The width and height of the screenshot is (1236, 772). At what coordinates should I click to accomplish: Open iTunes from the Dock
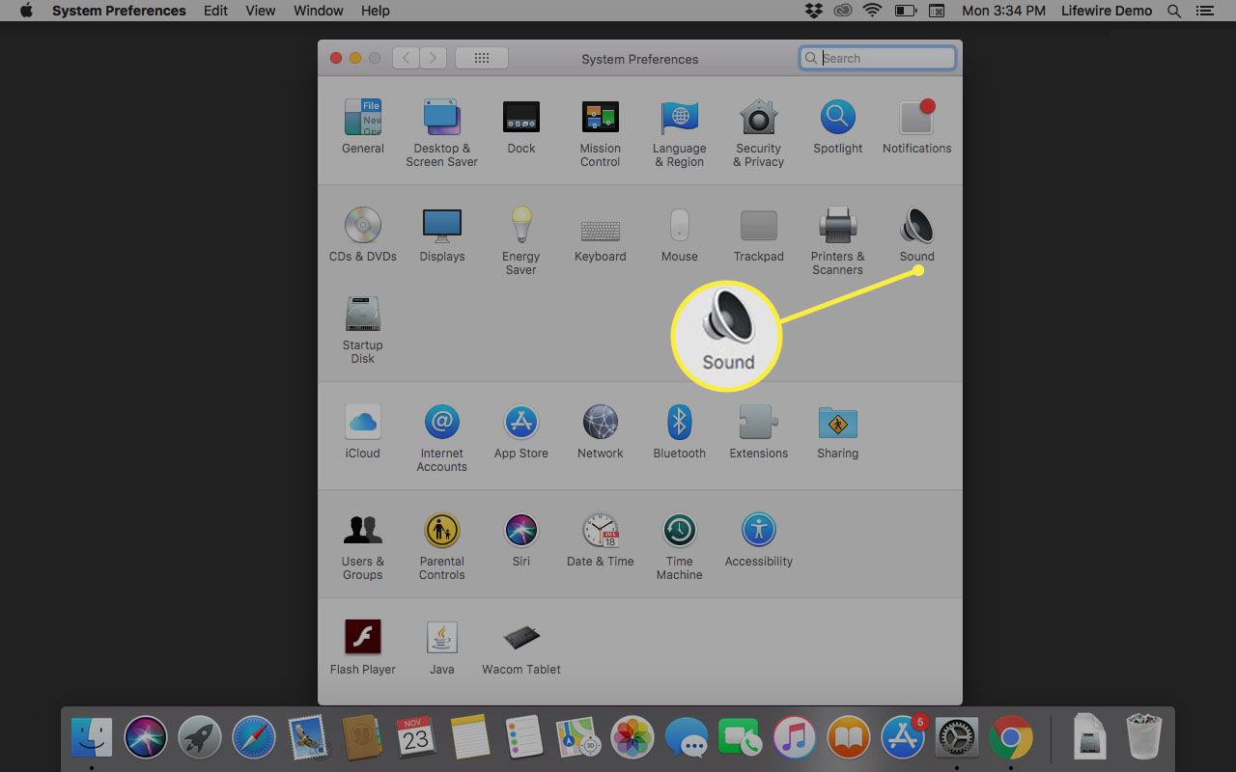pos(795,738)
